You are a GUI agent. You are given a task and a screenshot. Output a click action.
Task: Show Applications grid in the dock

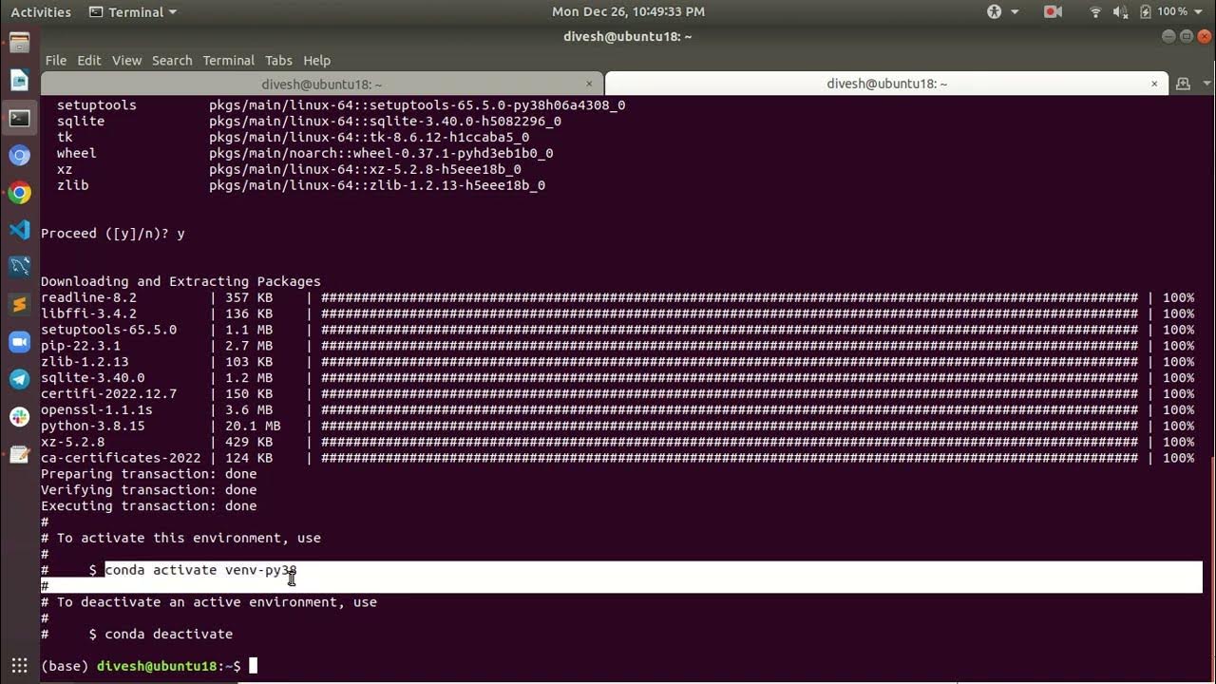pos(19,665)
